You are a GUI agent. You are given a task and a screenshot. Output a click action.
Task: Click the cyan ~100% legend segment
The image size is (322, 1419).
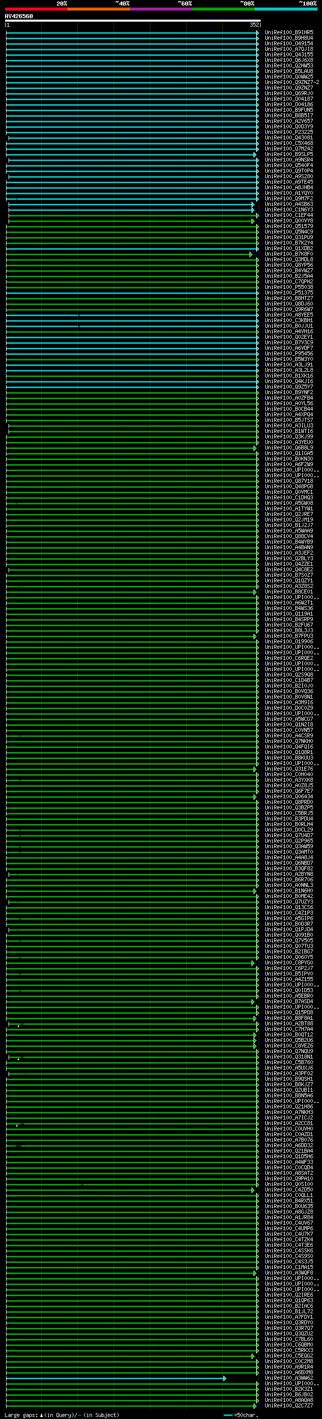(x=286, y=9)
